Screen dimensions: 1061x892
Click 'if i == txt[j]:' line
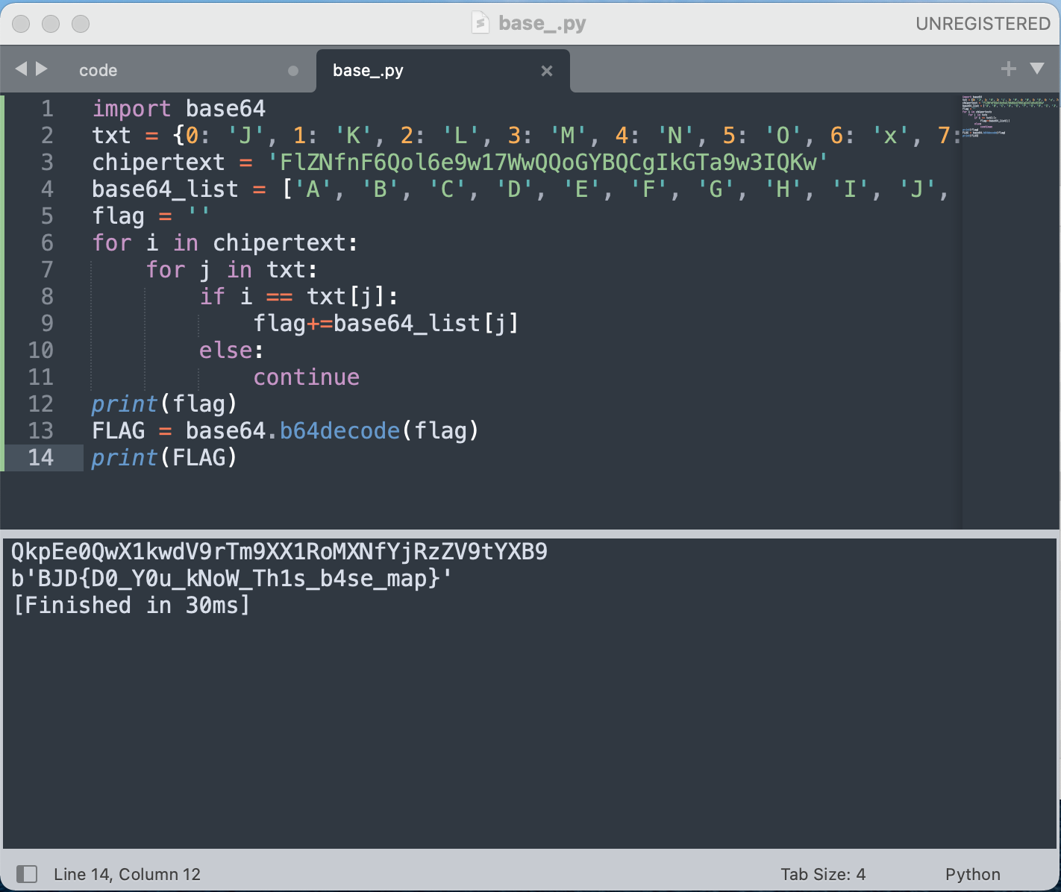click(298, 297)
